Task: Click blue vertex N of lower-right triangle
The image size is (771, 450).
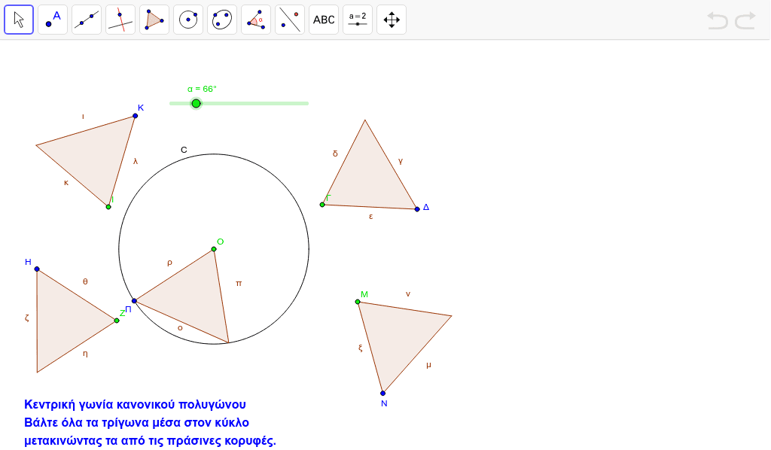Action: (x=383, y=393)
